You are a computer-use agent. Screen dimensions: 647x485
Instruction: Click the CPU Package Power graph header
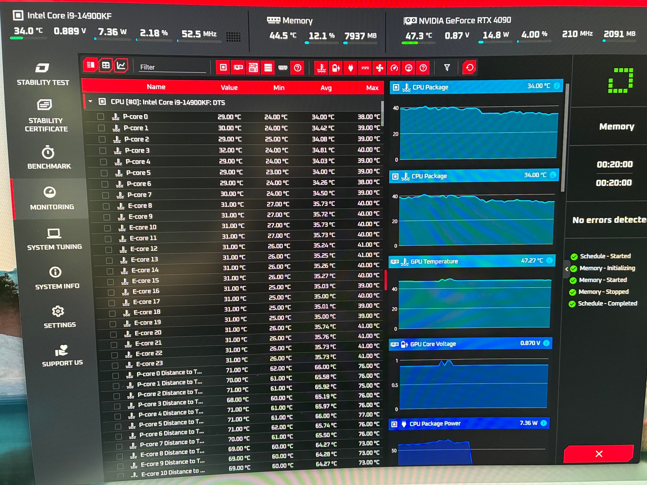tap(469, 423)
